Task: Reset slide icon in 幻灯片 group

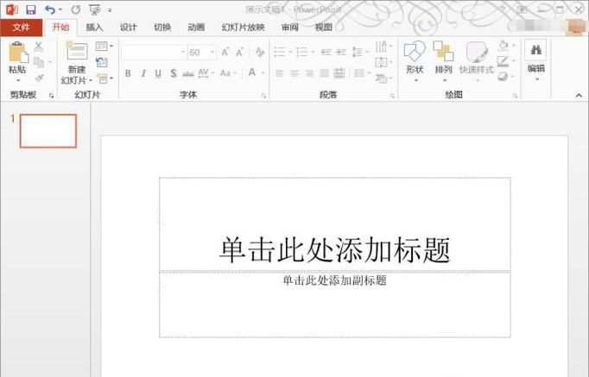Action: click(x=101, y=62)
